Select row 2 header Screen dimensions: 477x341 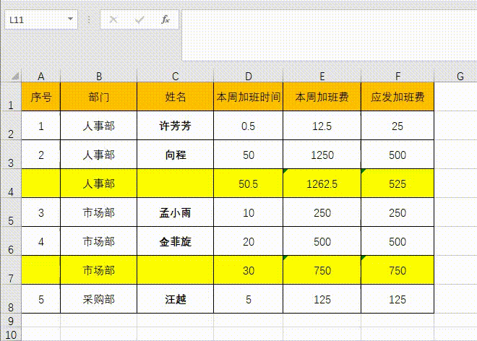(11, 125)
